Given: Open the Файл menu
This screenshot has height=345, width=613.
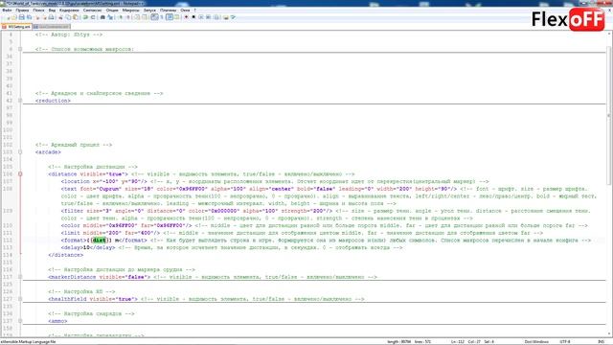Looking at the screenshot, I should coord(7,11).
